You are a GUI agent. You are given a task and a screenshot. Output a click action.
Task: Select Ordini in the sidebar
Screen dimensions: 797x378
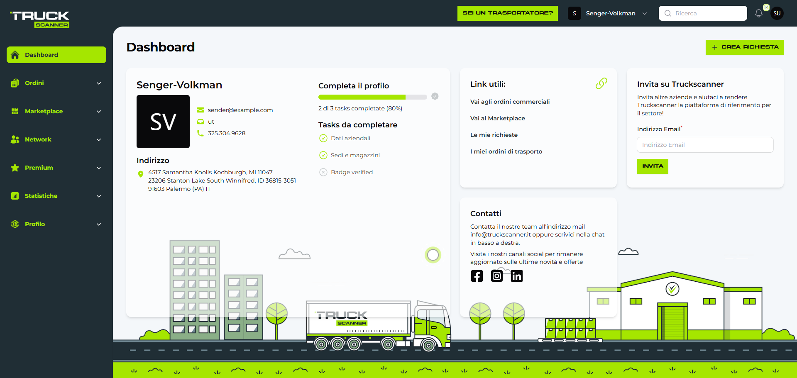click(x=56, y=83)
